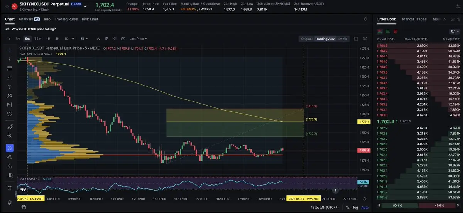
Task: Switch to the Market Trades tab
Action: tap(414, 19)
